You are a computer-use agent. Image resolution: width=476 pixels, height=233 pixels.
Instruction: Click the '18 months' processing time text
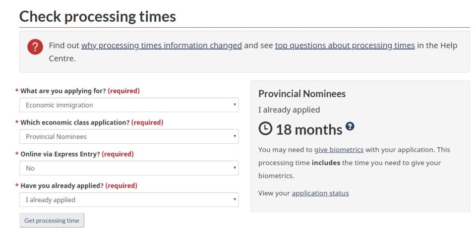309,130
